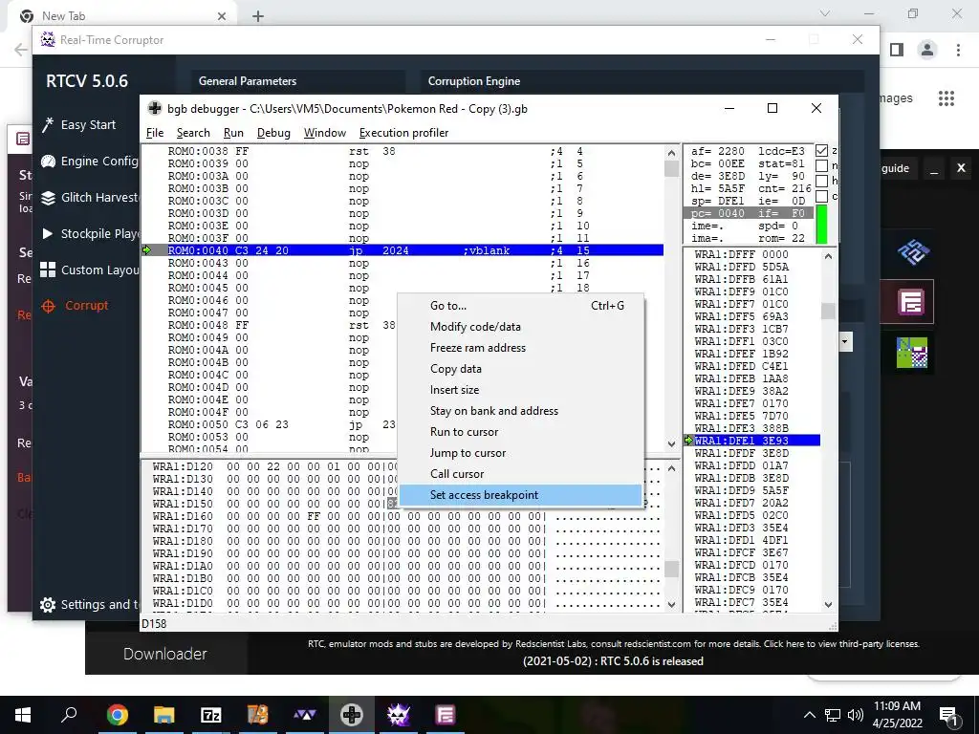Select stack row WRA1:DFE1 3E93
The width and height of the screenshot is (979, 734).
tap(752, 441)
